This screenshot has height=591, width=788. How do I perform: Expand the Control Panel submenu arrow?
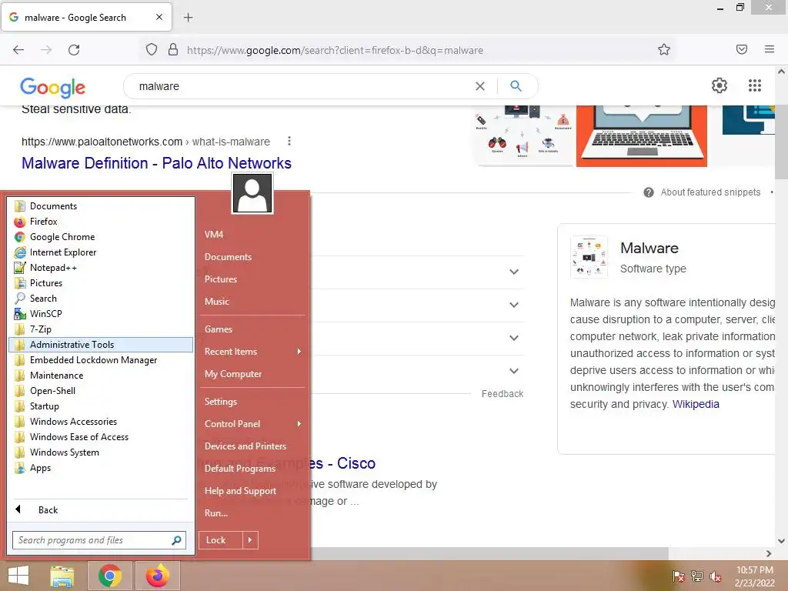pos(299,424)
